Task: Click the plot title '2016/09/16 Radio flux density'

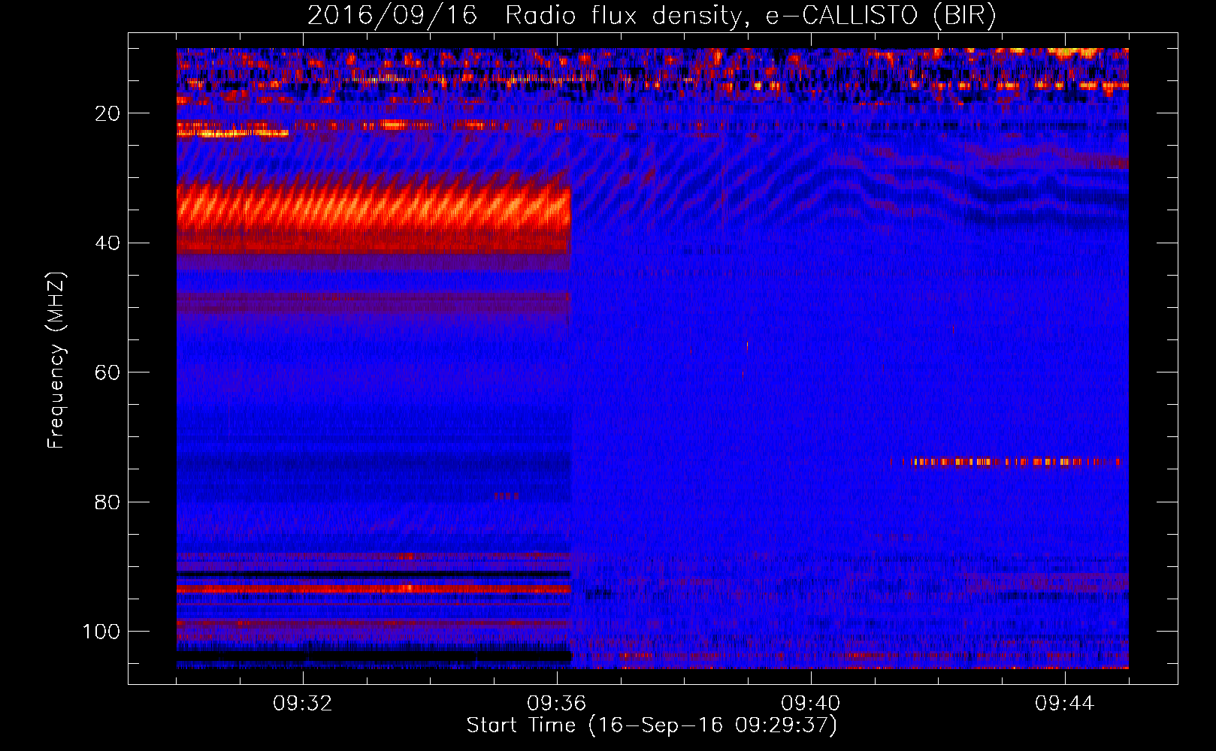Action: pyautogui.click(x=652, y=16)
